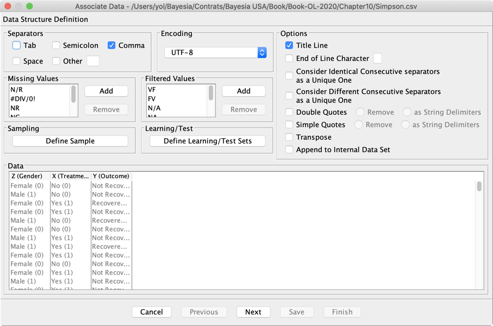The width and height of the screenshot is (493, 326).
Task: Enable Append to Internal Data Set
Action: pos(289,149)
